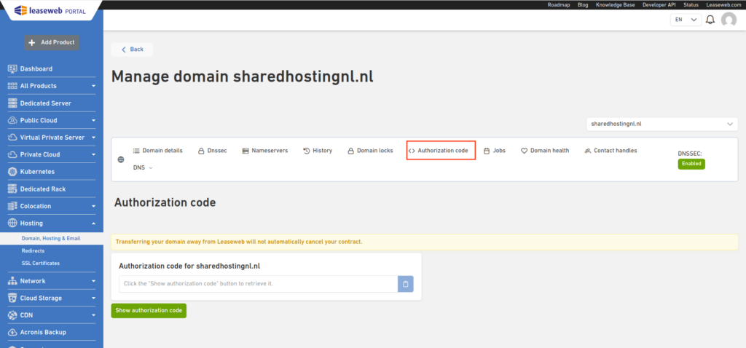746x348 pixels.
Task: Click the Nameservers server icon
Action: point(246,151)
